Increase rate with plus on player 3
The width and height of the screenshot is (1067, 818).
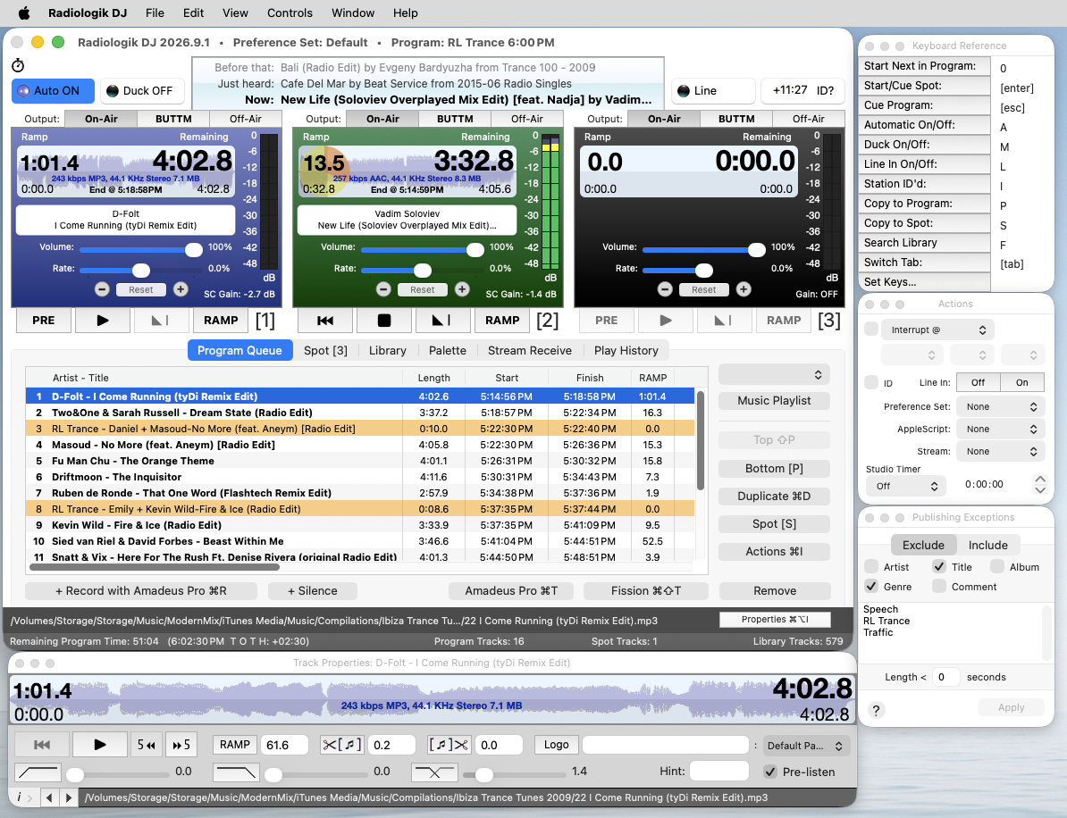[x=744, y=289]
